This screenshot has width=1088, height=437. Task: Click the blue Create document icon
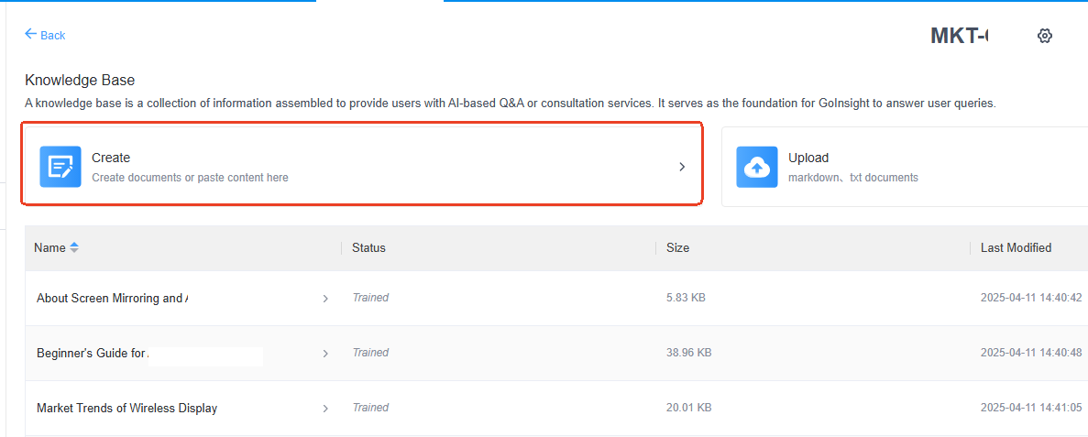[x=60, y=167]
